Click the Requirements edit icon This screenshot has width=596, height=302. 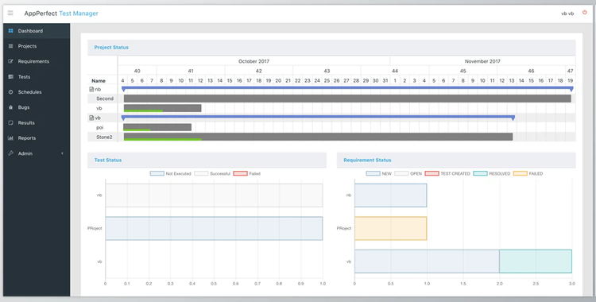[x=10, y=61]
